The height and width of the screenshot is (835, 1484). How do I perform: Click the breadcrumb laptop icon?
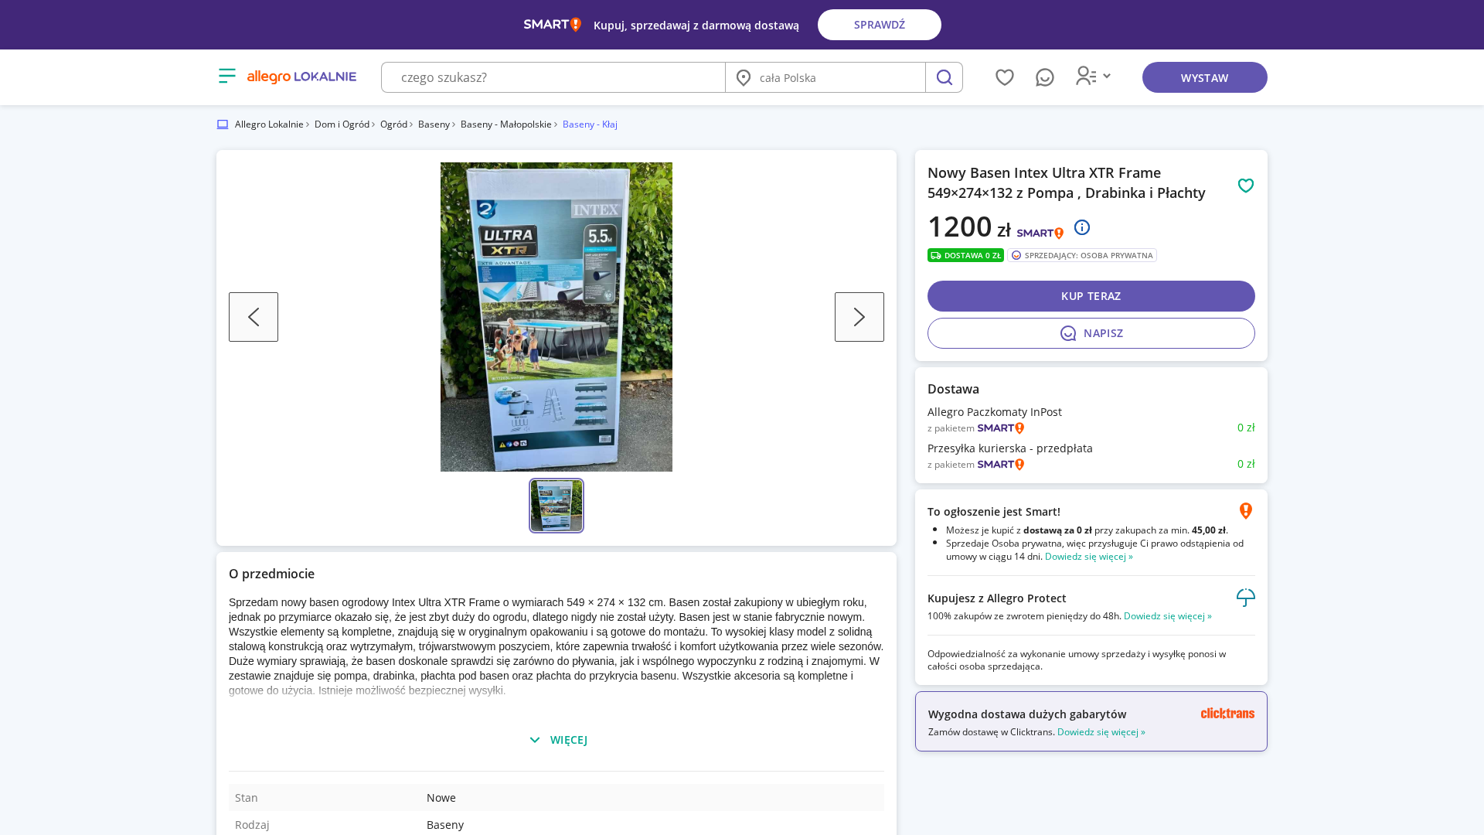tap(223, 124)
